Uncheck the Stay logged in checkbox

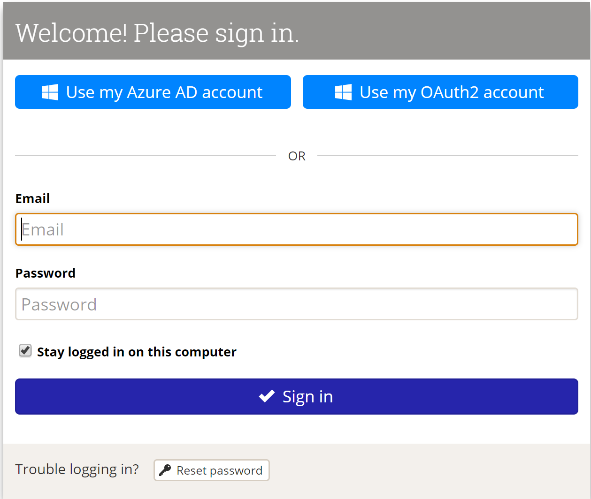(25, 350)
